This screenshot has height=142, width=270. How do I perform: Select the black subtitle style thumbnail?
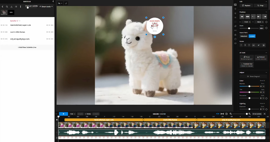click(x=11, y=12)
